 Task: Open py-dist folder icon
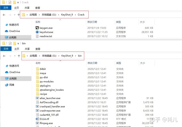click(37, 77)
